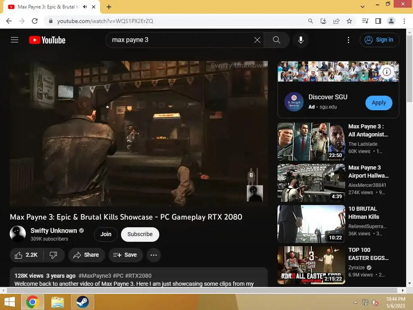
Task: Click the video title text
Action: click(x=126, y=217)
